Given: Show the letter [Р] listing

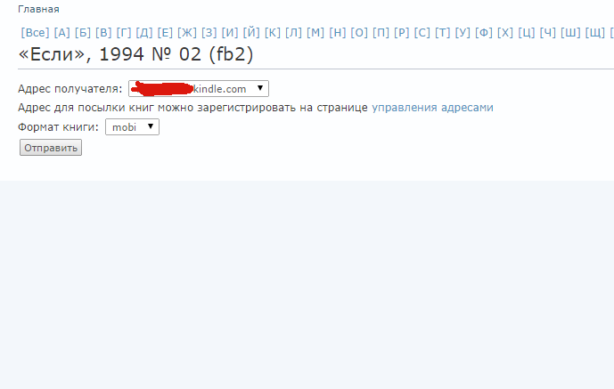Looking at the screenshot, I should pos(402,32).
